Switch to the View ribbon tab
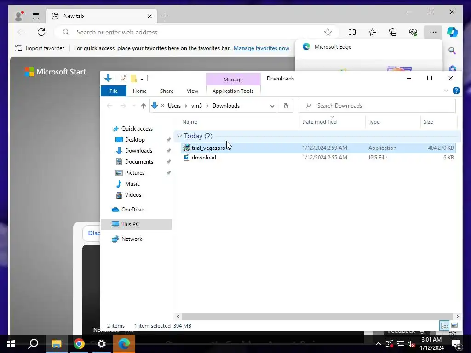Viewport: 471px width, 353px height. click(x=192, y=91)
